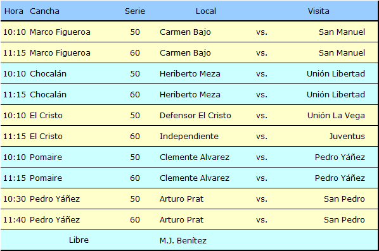Screen dimensions: 379x251
Task: Click the Juventus visitor cell
Action: 347,136
